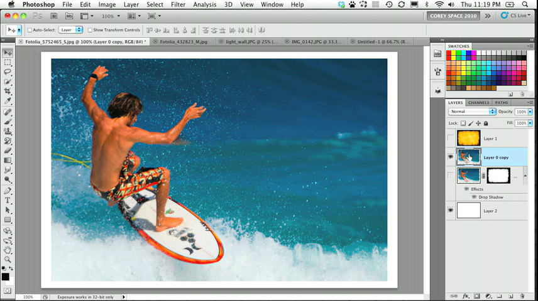Open the Layers panel options menu
This screenshot has width=538, height=301.
[530, 102]
